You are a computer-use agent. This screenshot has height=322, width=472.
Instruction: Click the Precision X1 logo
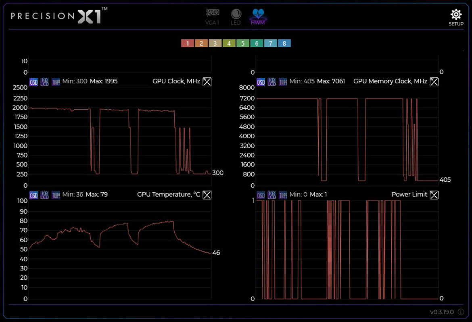[x=59, y=16]
